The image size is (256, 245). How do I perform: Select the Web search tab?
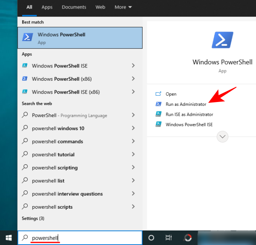(100, 7)
